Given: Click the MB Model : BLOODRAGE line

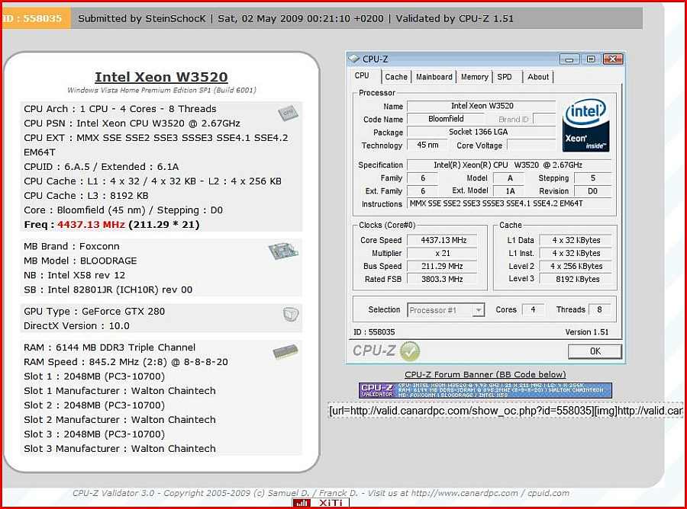Looking at the screenshot, I should (80, 261).
